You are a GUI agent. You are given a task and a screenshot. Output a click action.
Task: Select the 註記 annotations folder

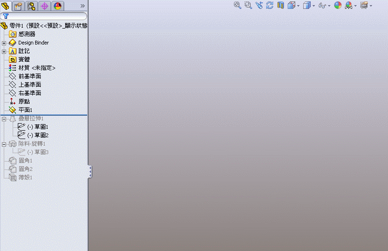click(19, 51)
